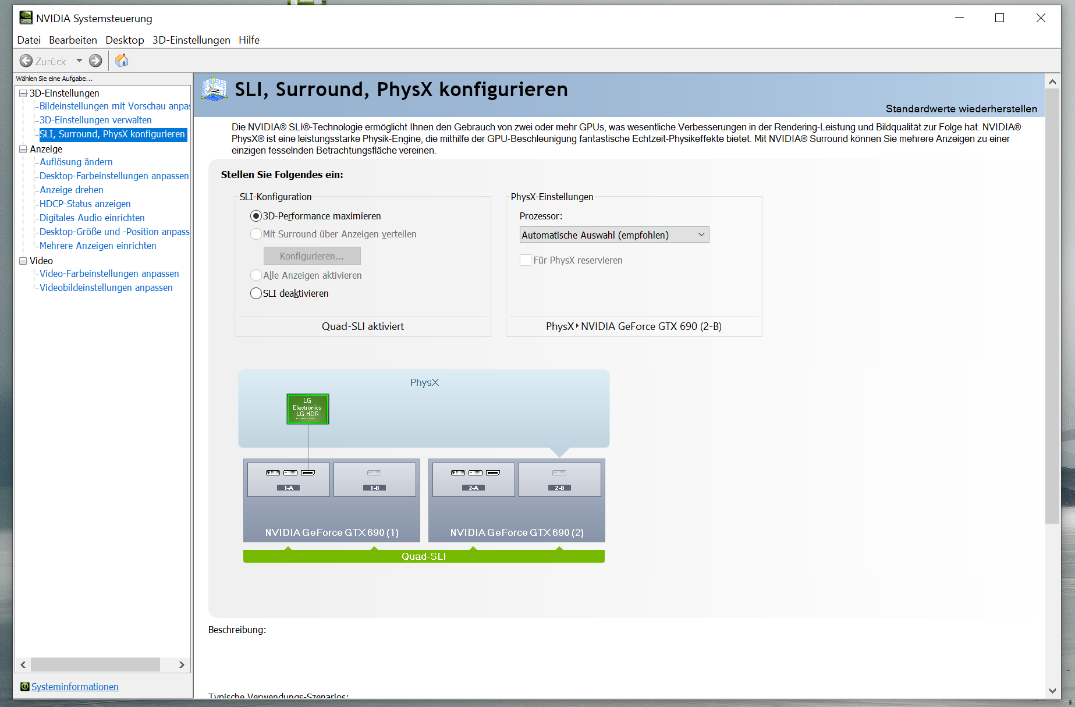Click GPU 1-B connector block
Image resolution: width=1075 pixels, height=707 pixels.
tap(375, 479)
